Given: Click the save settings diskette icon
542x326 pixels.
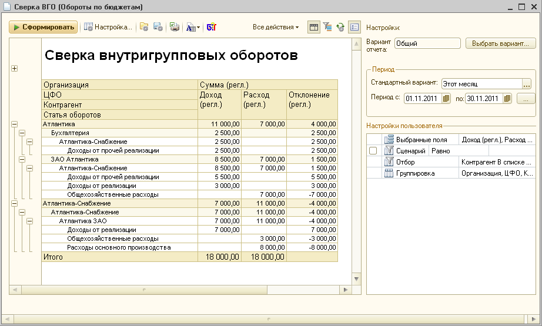Looking at the screenshot, I should point(158,27).
